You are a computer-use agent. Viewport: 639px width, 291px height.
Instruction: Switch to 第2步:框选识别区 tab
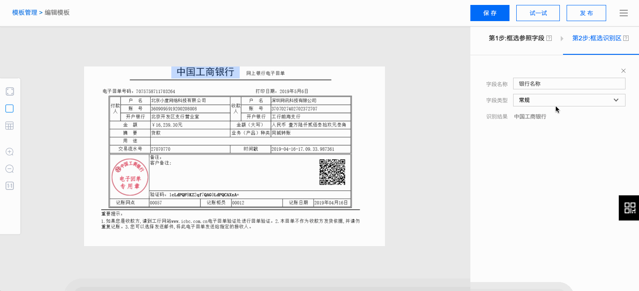pos(597,39)
